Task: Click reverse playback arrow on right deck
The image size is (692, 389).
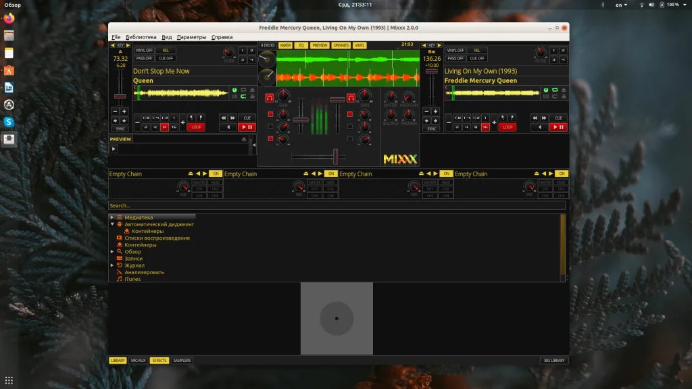Action: pyautogui.click(x=539, y=127)
